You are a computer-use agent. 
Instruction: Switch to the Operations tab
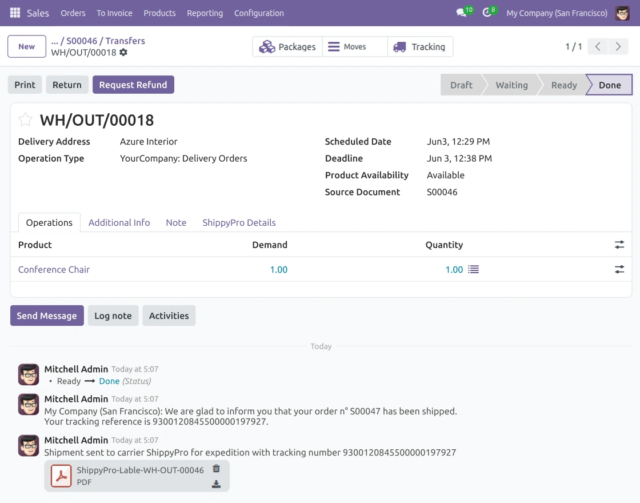pos(49,222)
